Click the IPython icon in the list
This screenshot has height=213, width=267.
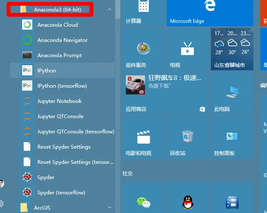point(27,71)
